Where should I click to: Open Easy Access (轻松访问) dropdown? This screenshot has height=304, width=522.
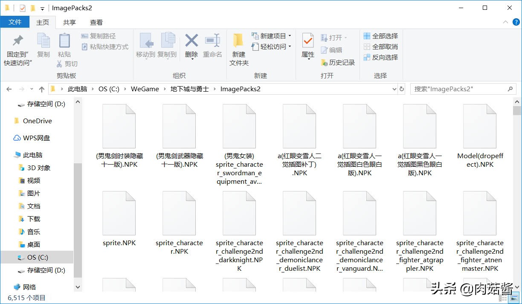[x=271, y=46]
